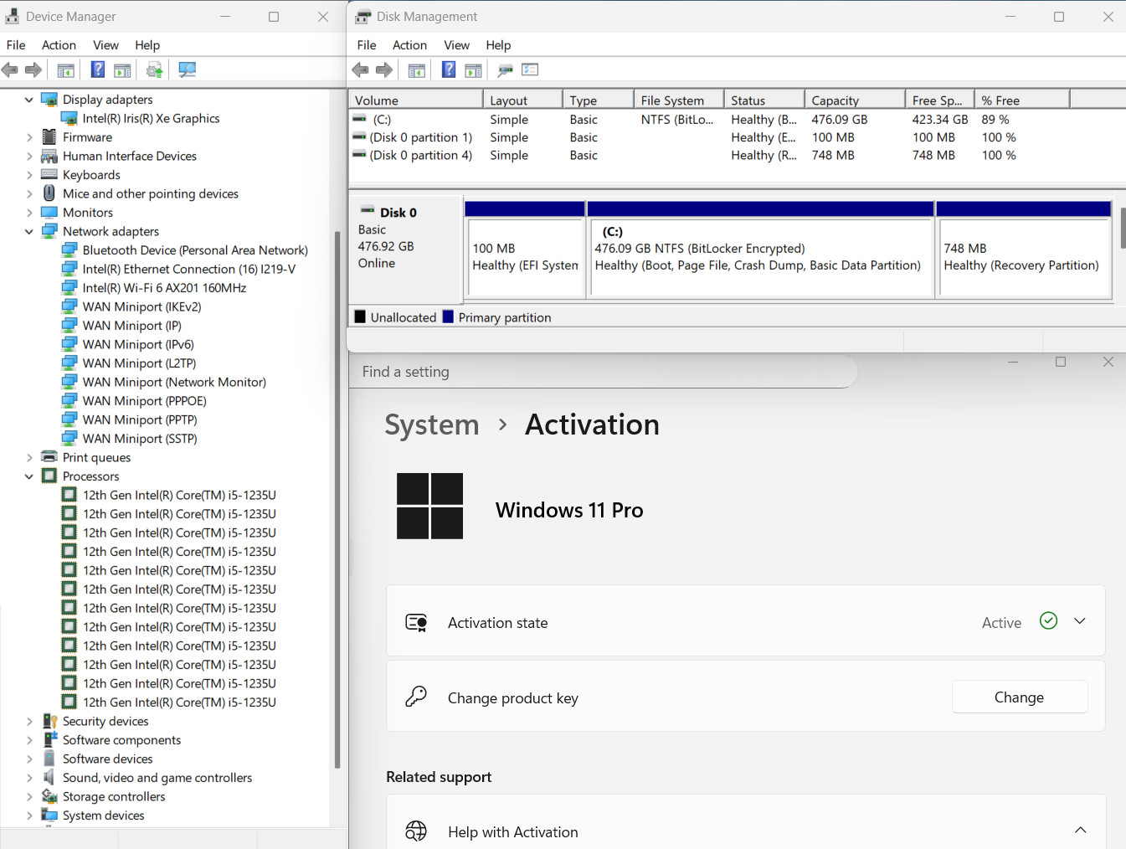Sort by Volume column header
The image size is (1126, 849).
tap(415, 100)
